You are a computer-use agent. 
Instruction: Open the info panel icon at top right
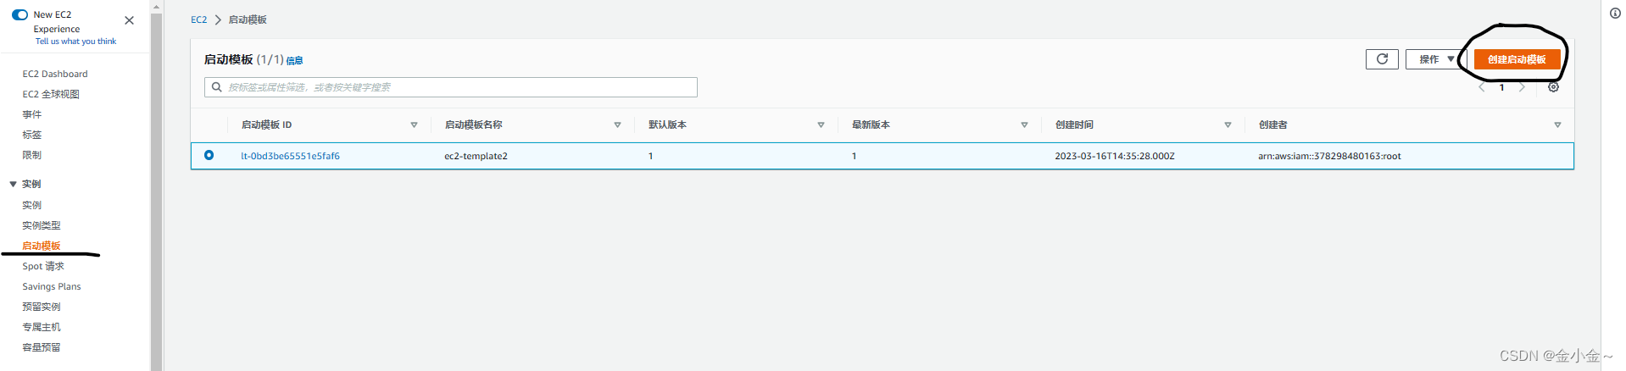click(x=1614, y=13)
